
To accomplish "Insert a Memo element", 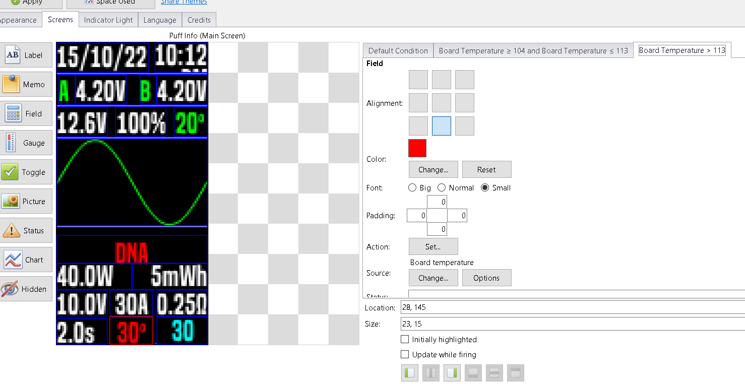I will (x=26, y=85).
